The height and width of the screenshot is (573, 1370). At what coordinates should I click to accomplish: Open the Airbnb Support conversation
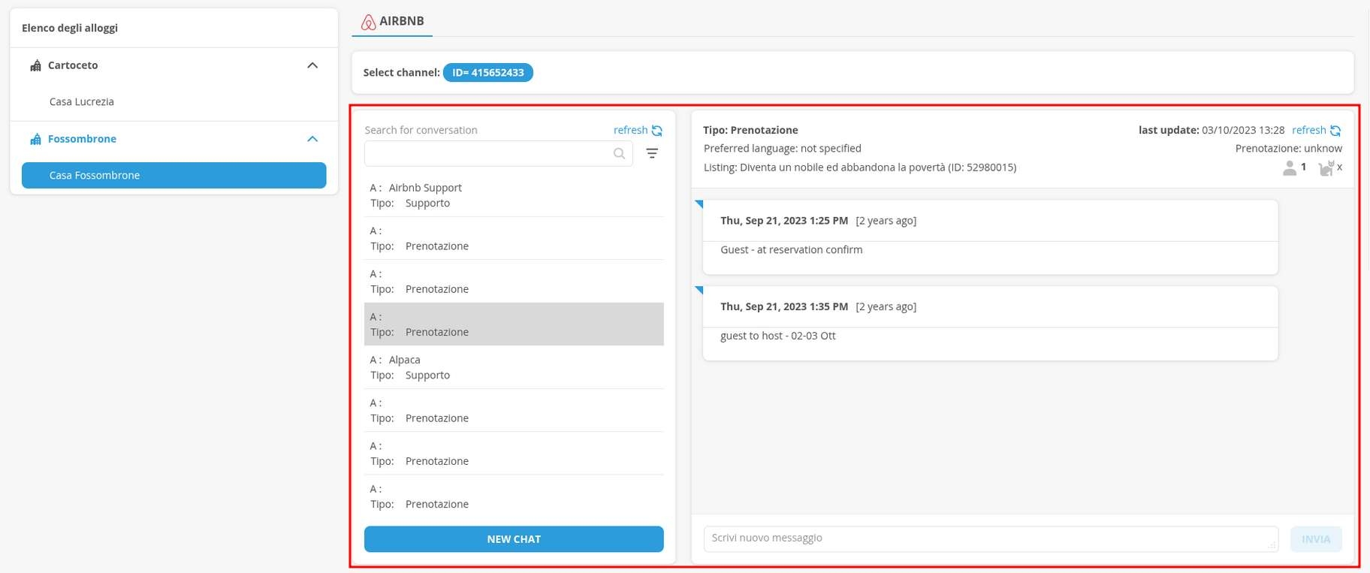(x=514, y=195)
